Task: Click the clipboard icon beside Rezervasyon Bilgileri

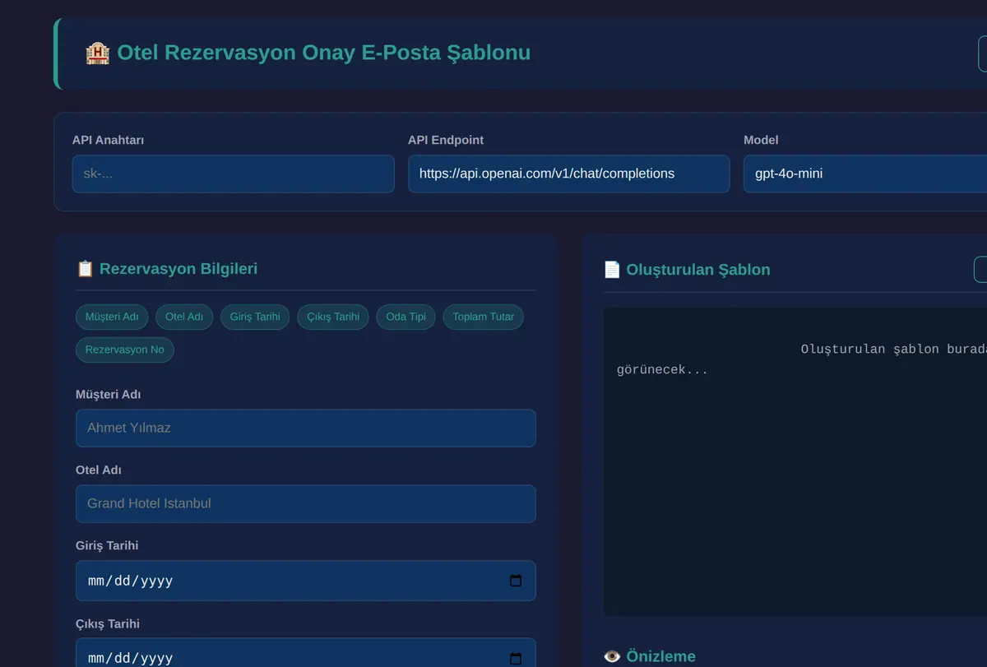Action: (85, 269)
